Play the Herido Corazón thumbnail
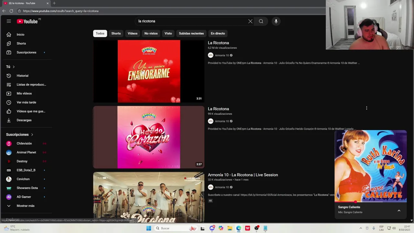This screenshot has height=233, width=414. (x=149, y=137)
